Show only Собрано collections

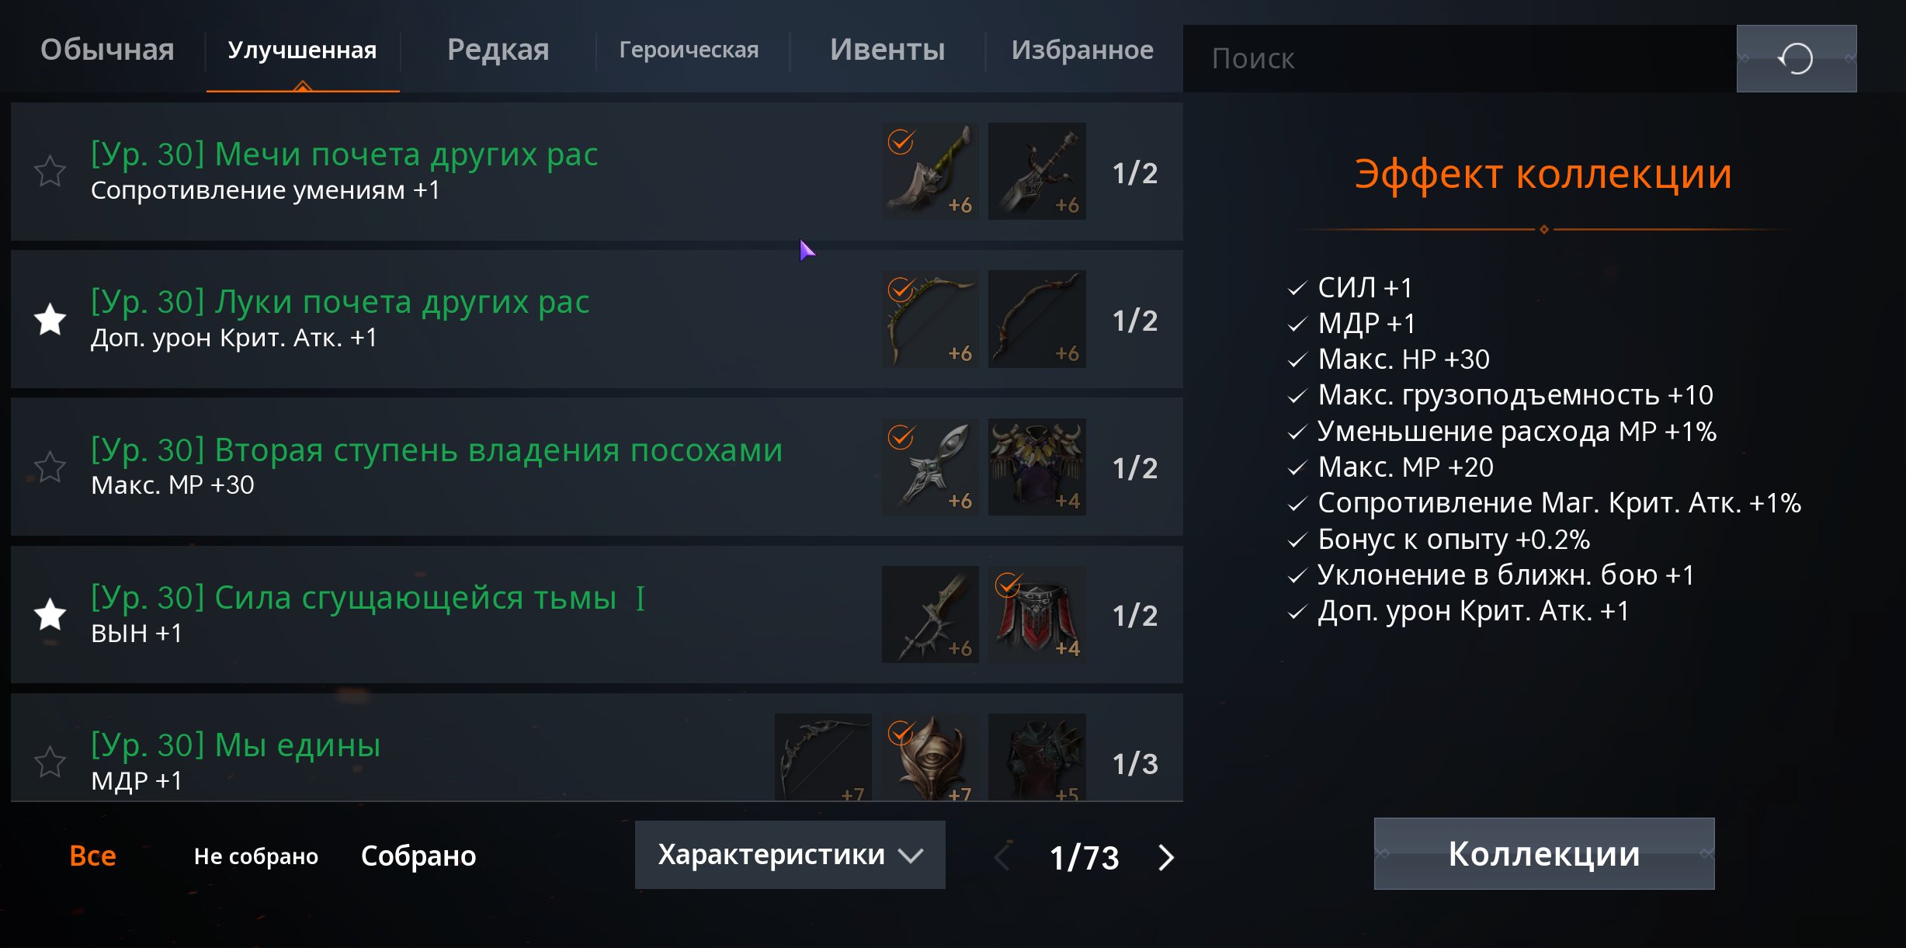coord(418,856)
